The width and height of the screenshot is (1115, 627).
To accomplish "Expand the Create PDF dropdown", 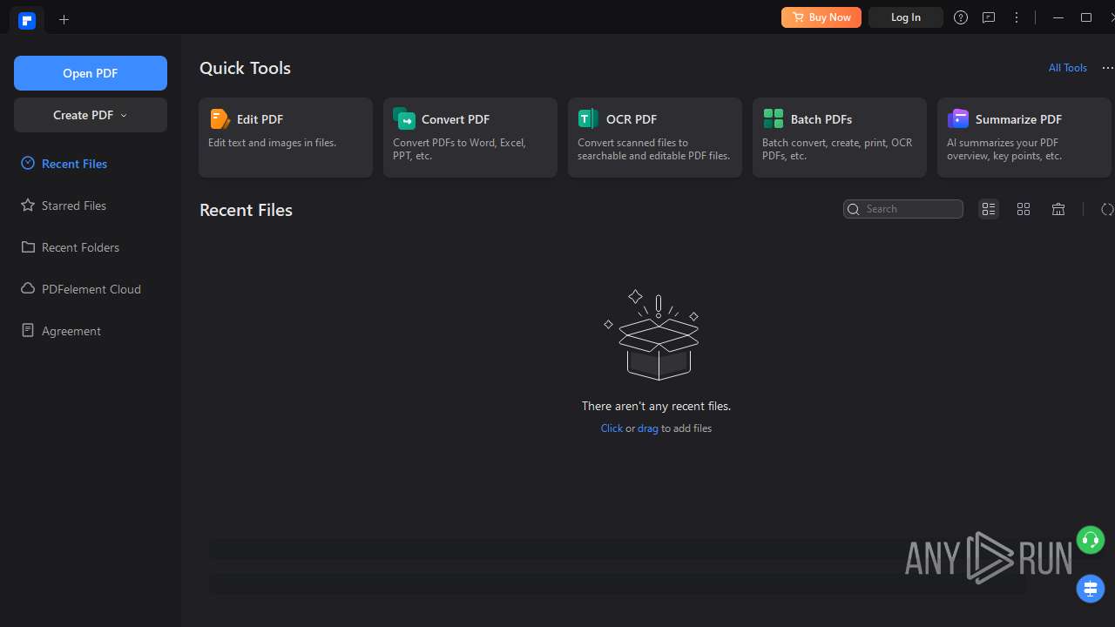I will (x=91, y=115).
